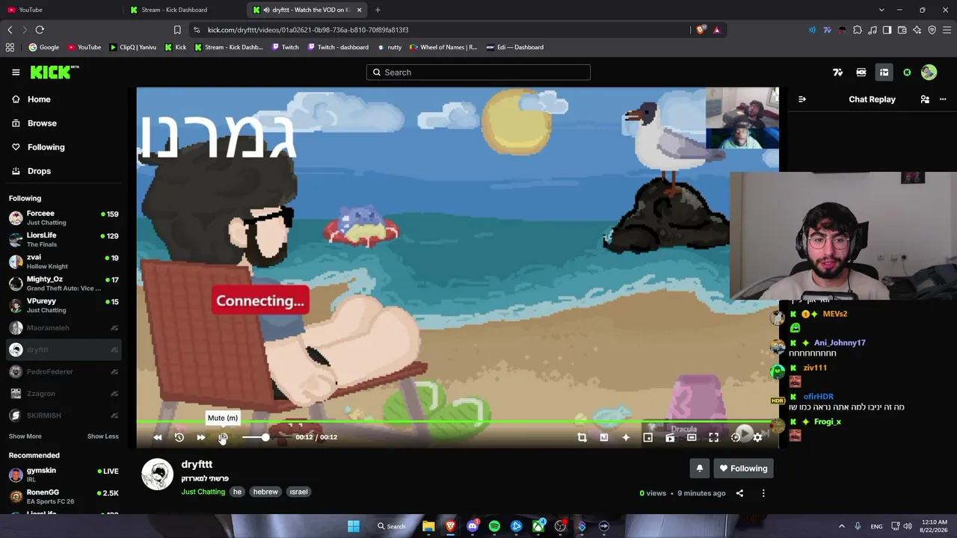Click the Kick header clips film icon

(x=861, y=72)
